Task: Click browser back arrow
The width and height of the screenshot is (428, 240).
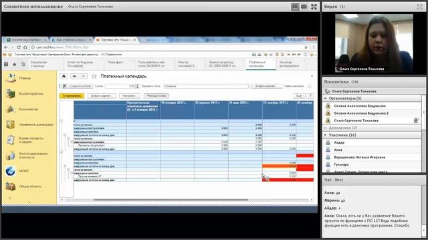Action: coord(6,47)
